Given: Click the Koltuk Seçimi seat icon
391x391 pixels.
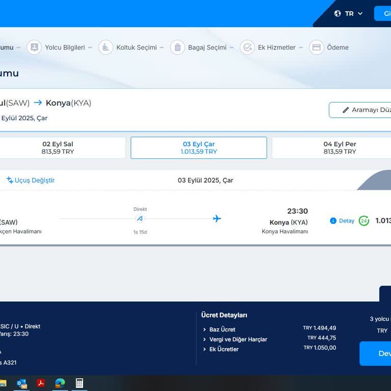Looking at the screenshot, I should pos(105,47).
